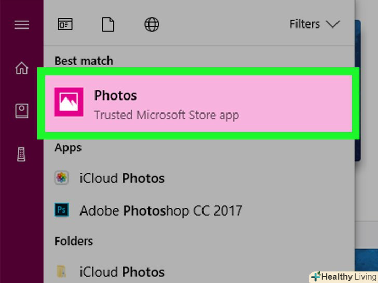
Task: Click the 'Trusted Microsoft Store app' subtitle
Action: 166,115
